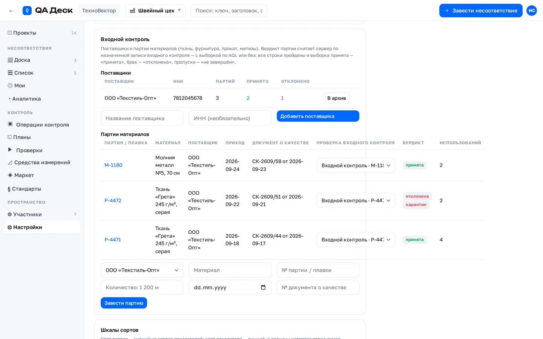
Task: Open Маркет in the sidebar
Action: pos(42,175)
